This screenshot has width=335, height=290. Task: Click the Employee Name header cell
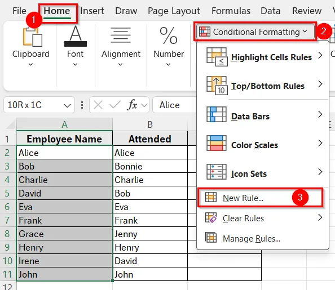[64, 139]
